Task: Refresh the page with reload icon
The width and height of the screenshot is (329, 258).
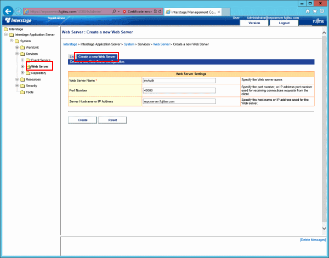Action: pos(160,12)
